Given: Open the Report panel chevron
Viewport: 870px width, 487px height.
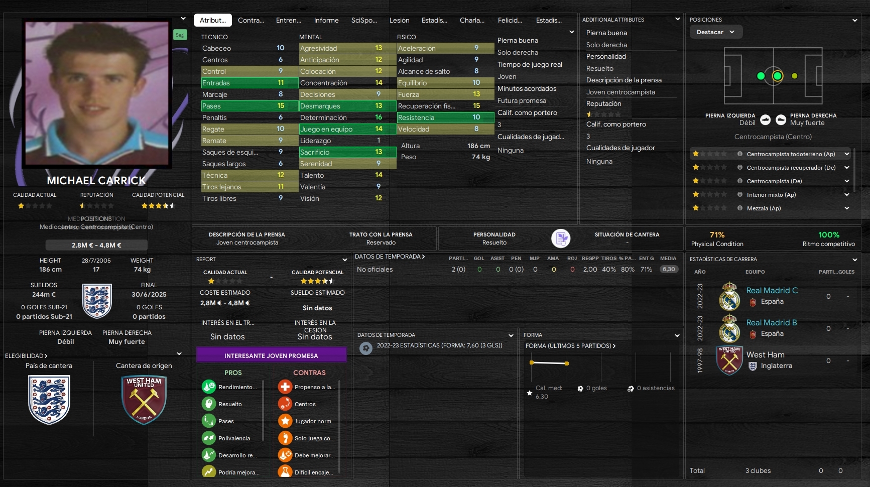Looking at the screenshot, I should 345,260.
